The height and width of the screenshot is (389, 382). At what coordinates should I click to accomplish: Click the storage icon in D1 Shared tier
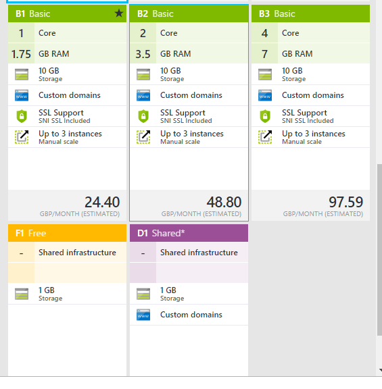(143, 294)
